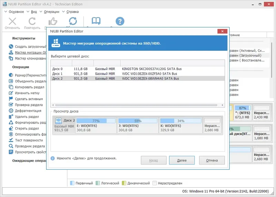Click the Отменить undo toolbar icon
The height and width of the screenshot is (197, 276).
(x=12, y=21)
